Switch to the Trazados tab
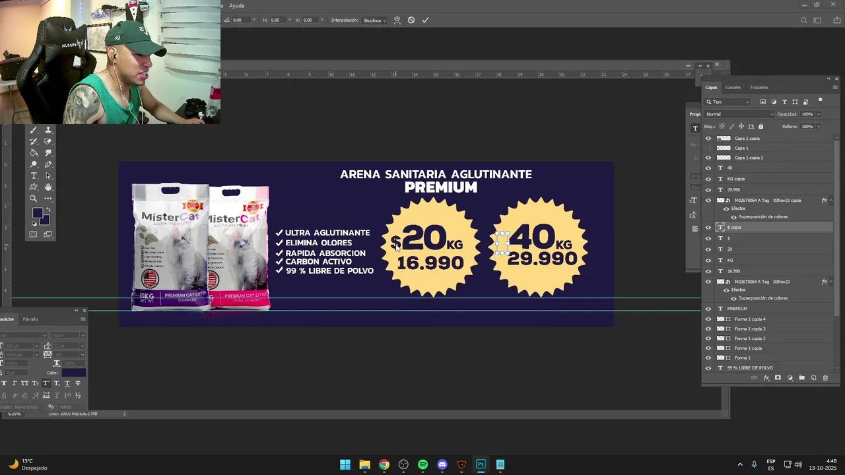845x475 pixels. click(x=759, y=87)
